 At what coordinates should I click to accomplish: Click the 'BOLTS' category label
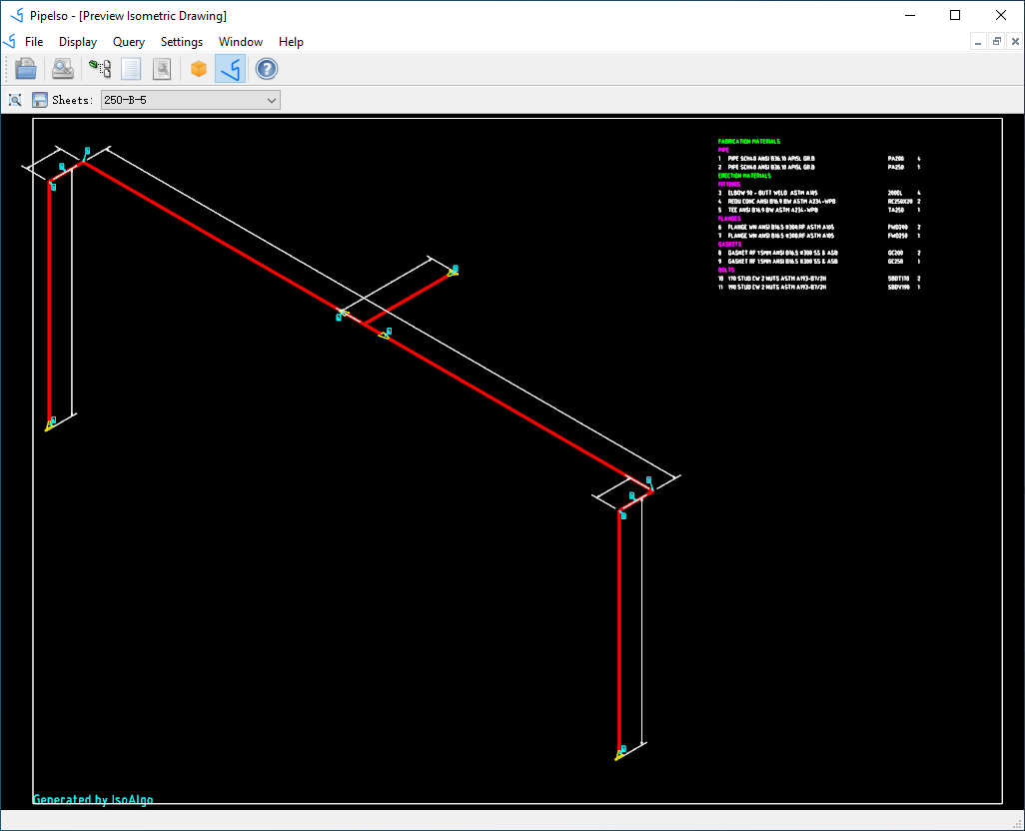tap(726, 269)
